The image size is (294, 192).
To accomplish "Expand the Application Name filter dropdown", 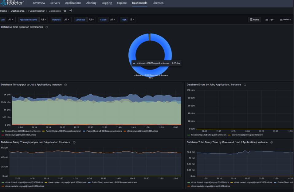I will pyautogui.click(x=44, y=19).
